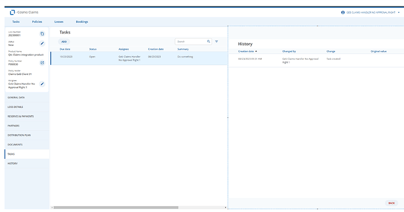This screenshot has height=212, width=404.
Task: Click the Cosmo Claims logo
Action: click(x=12, y=12)
